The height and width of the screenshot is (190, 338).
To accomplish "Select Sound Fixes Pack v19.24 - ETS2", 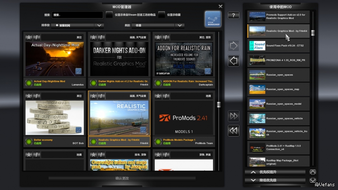I will click(278, 46).
